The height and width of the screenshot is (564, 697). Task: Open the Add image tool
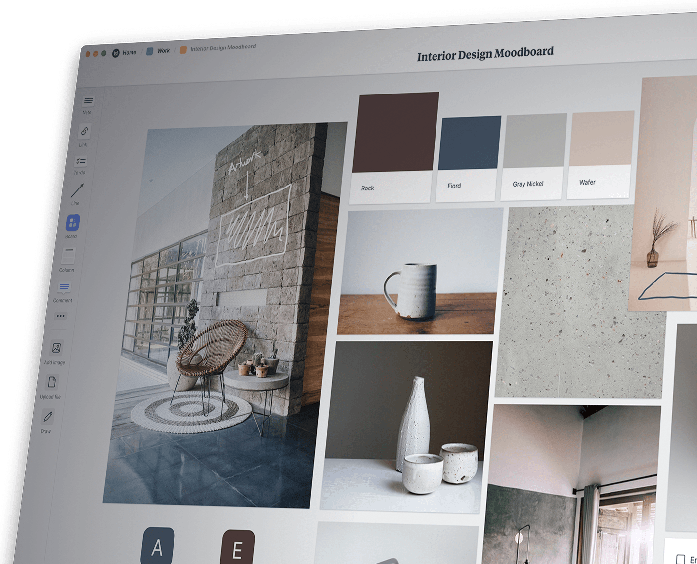[56, 349]
